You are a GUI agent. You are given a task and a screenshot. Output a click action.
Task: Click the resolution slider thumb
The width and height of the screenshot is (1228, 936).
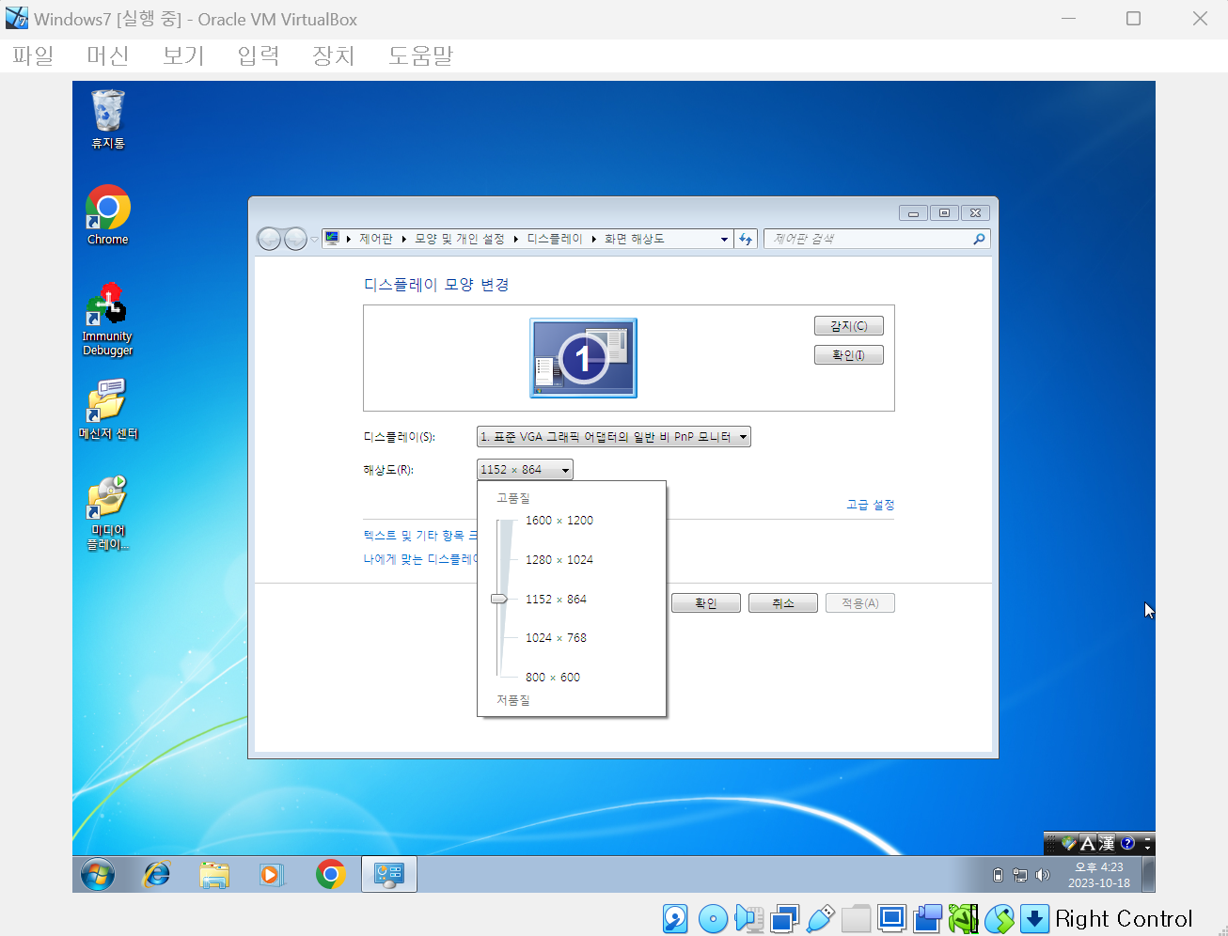[x=499, y=599]
